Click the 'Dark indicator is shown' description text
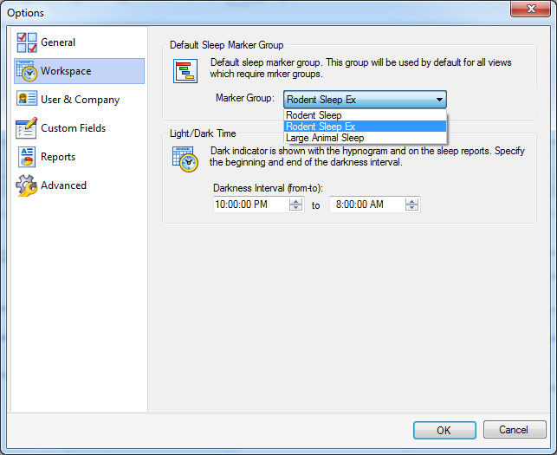557x455 pixels. tap(367, 156)
